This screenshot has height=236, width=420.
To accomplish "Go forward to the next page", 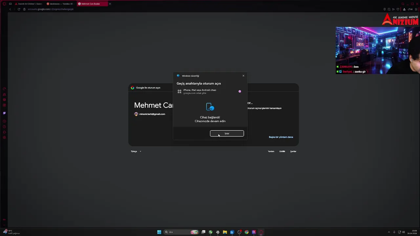I will 14,9.
